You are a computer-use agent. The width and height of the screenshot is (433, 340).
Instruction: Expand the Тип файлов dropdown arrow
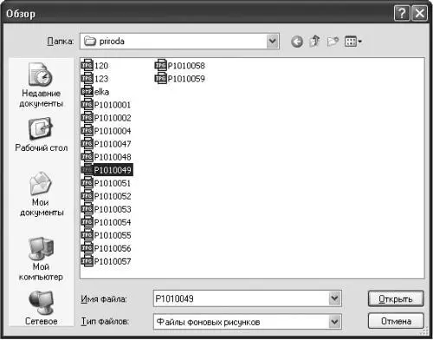click(334, 322)
